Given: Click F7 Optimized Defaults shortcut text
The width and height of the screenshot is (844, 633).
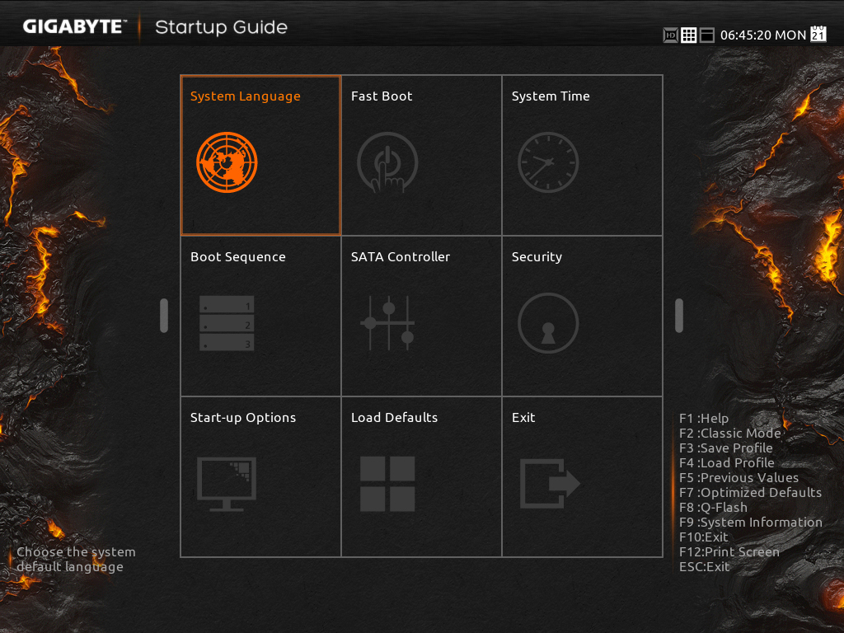Looking at the screenshot, I should point(750,493).
